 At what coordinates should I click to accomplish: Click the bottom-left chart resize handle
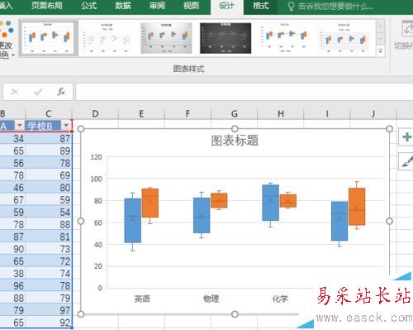click(81, 314)
